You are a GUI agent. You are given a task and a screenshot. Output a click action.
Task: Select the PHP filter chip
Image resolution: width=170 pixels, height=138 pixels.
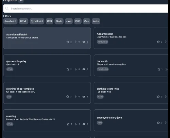[78, 21]
